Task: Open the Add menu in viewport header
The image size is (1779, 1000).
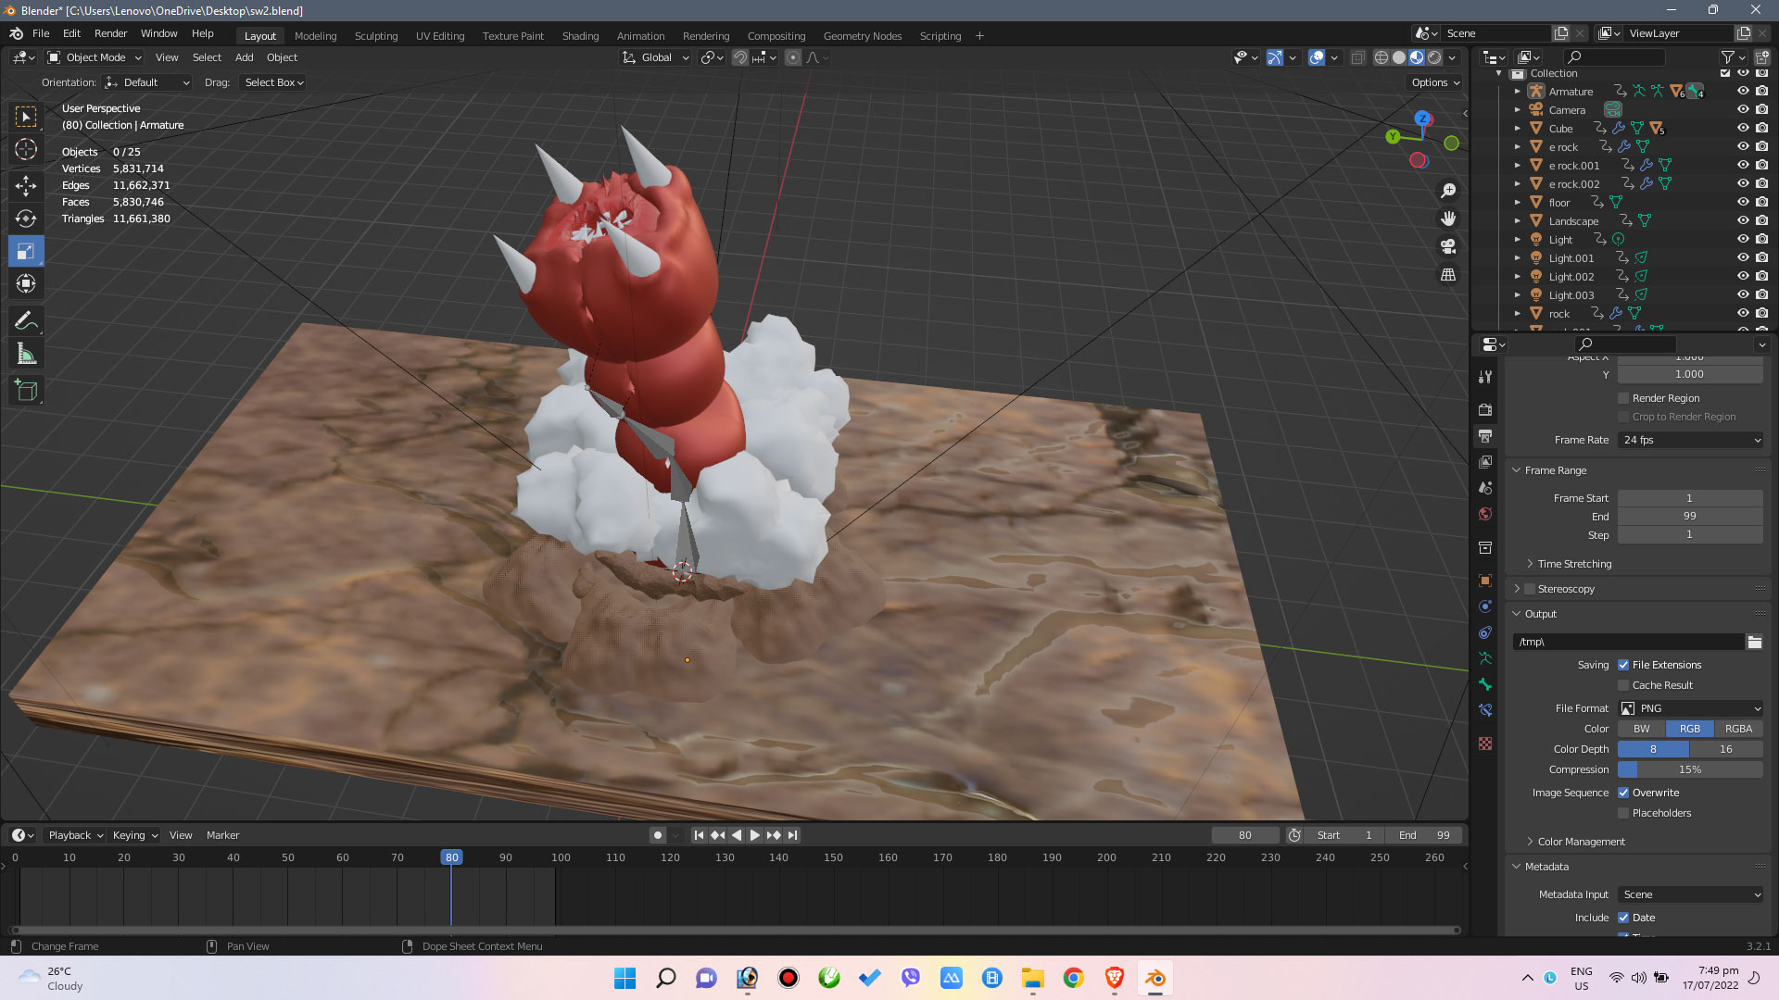Action: point(244,57)
